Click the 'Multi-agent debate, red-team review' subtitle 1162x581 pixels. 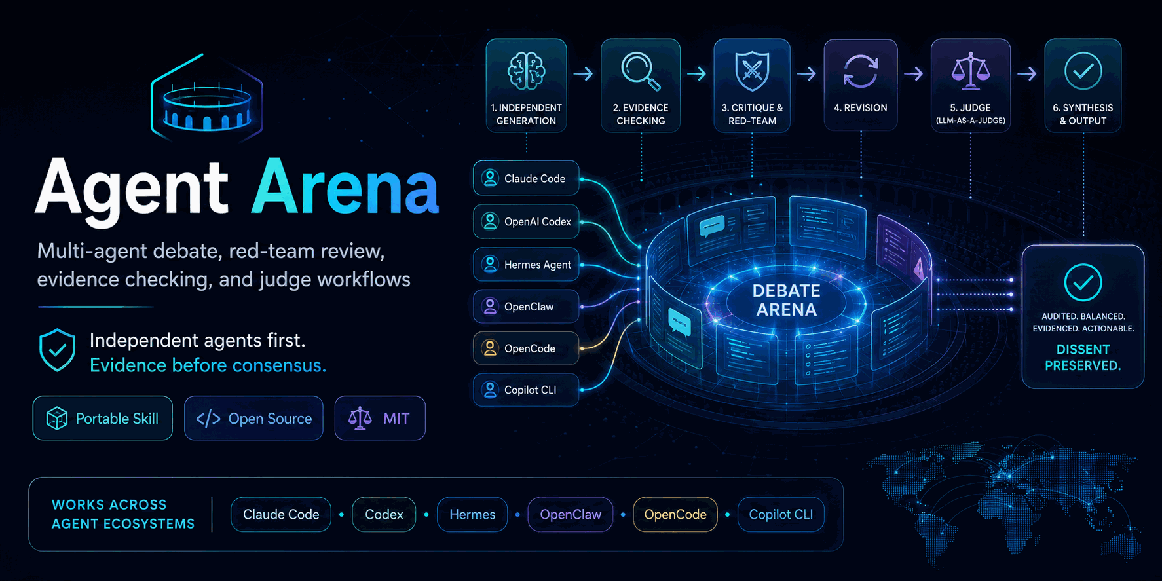click(211, 251)
